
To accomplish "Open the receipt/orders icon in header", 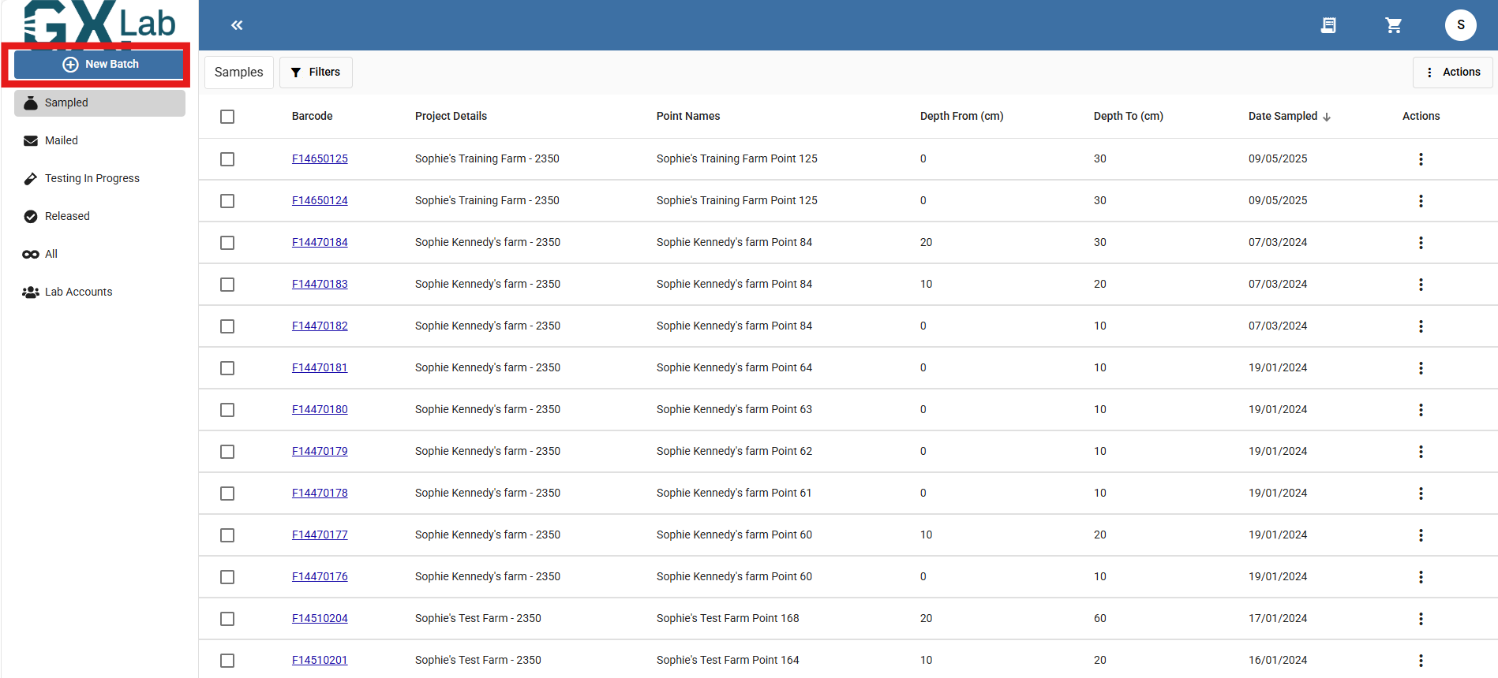I will point(1328,25).
